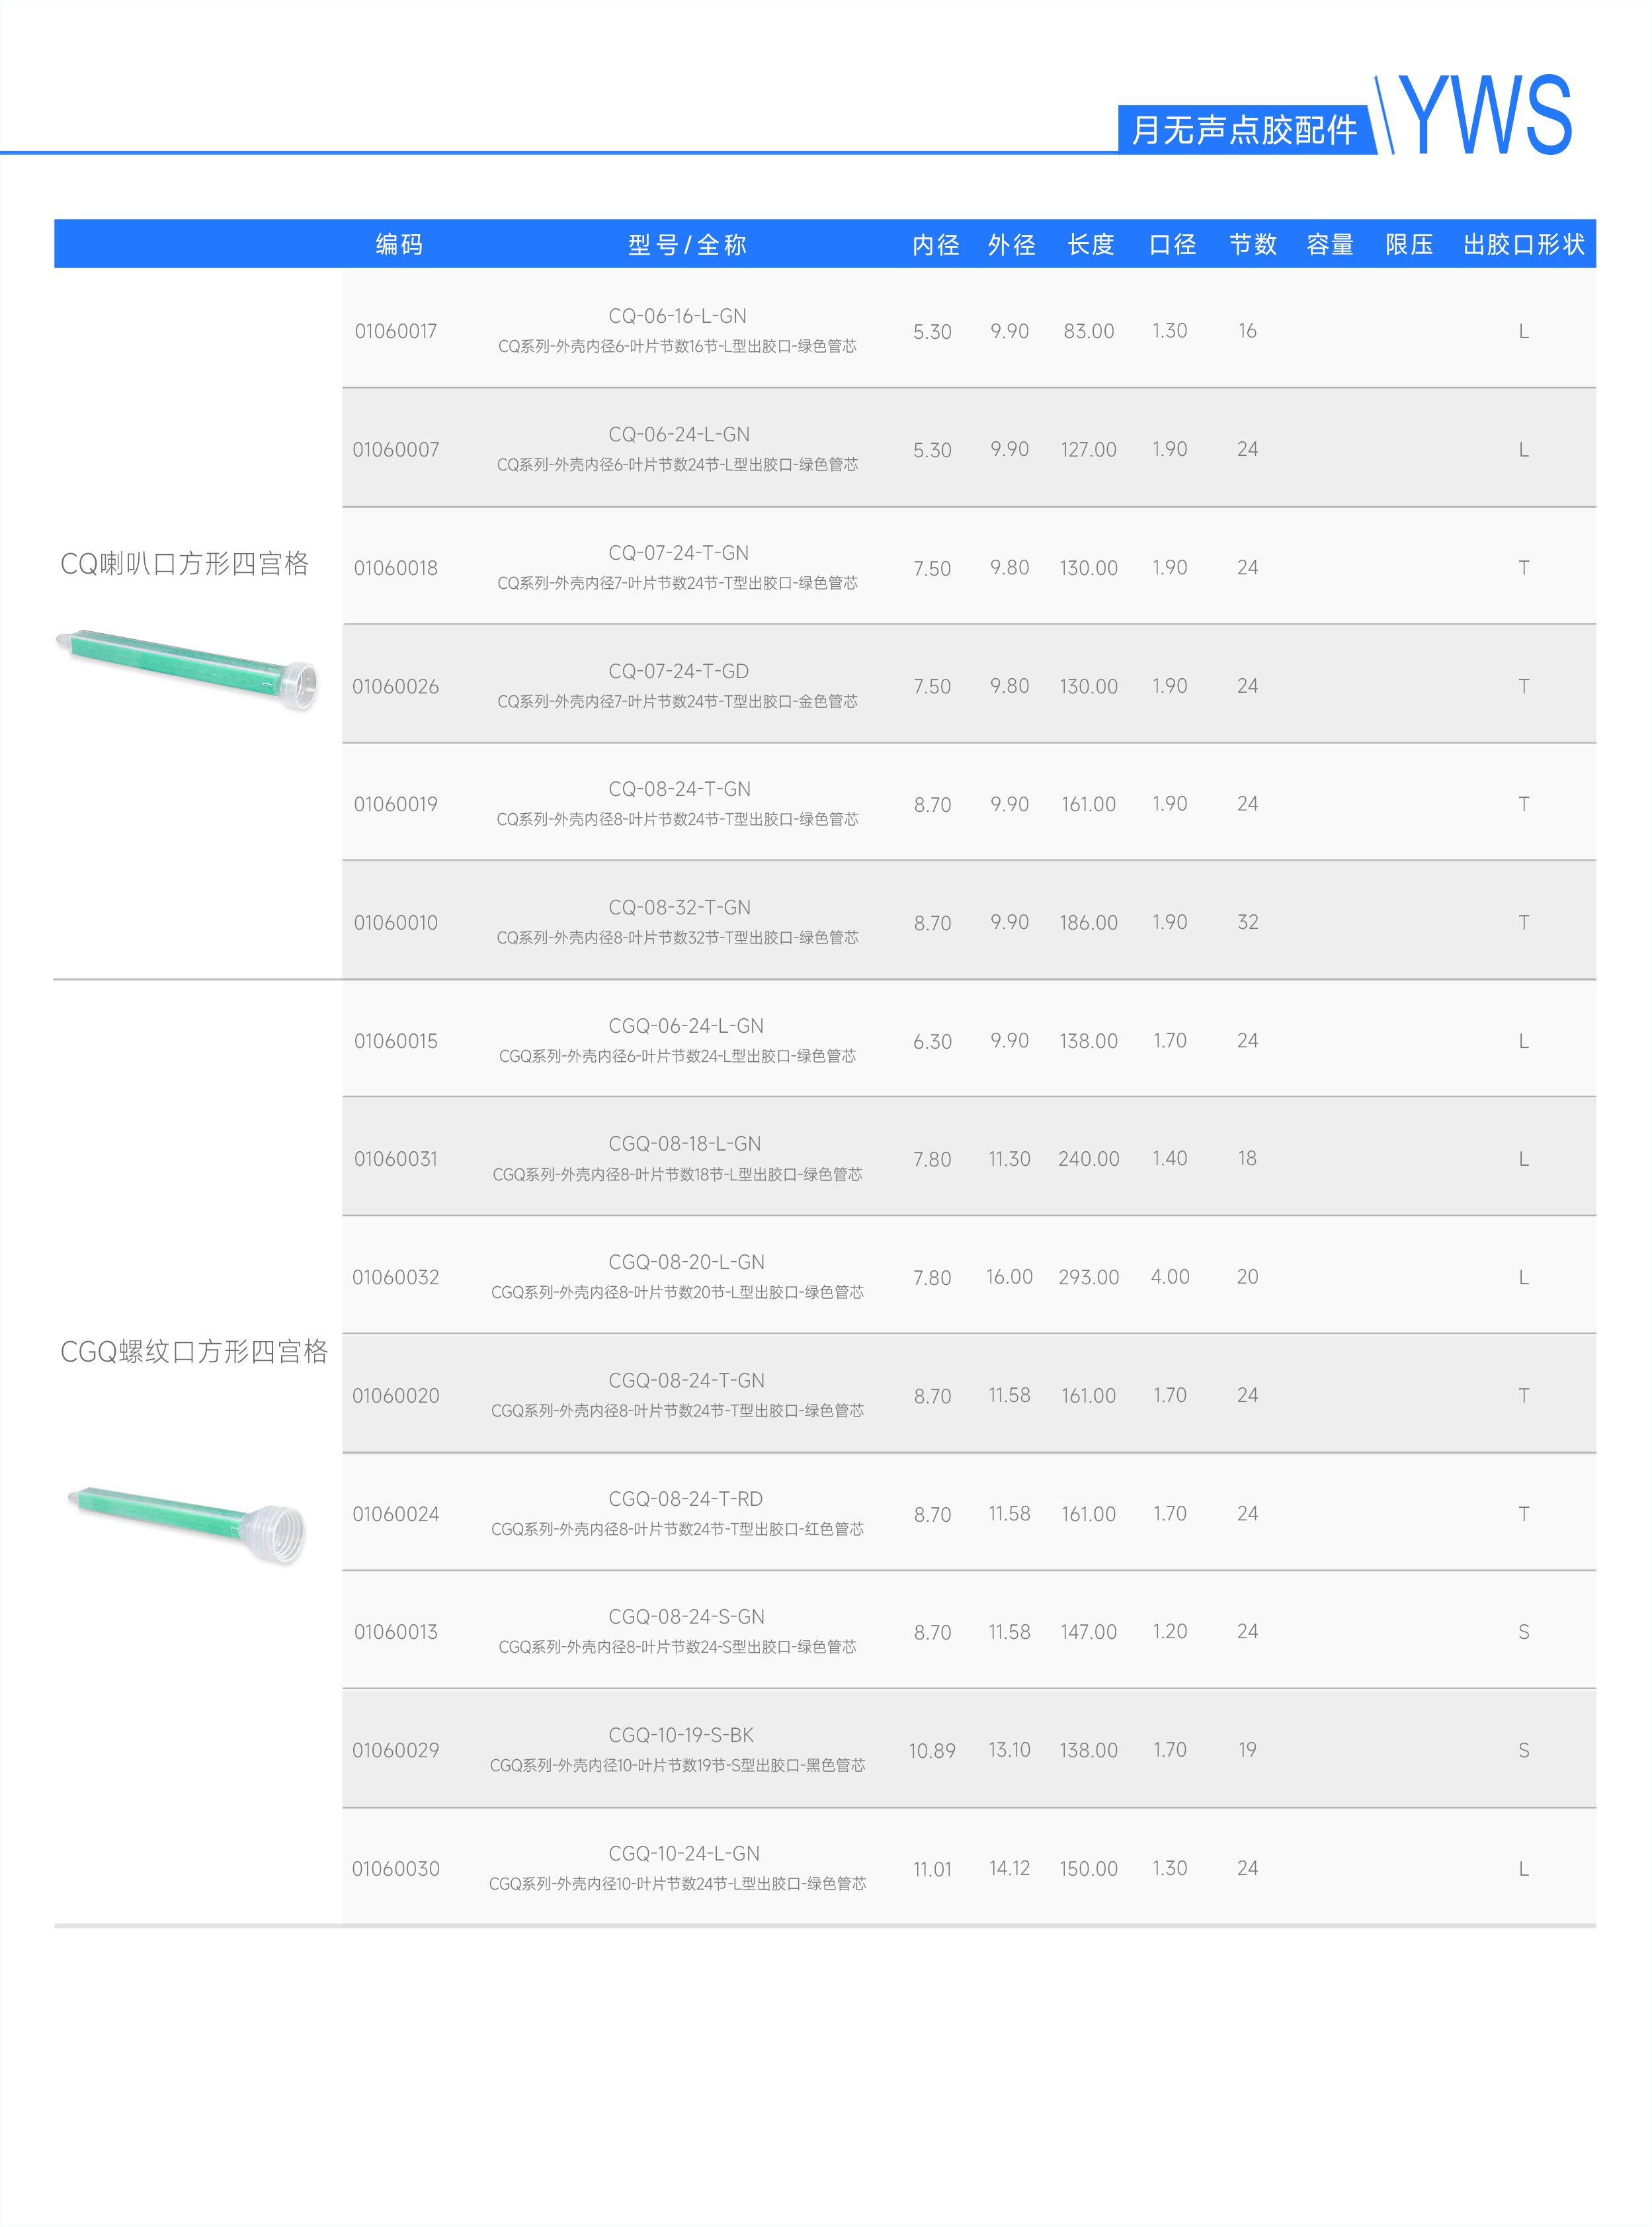Click the 出胶口形状 column header
The width and height of the screenshot is (1652, 2227).
click(x=1523, y=244)
